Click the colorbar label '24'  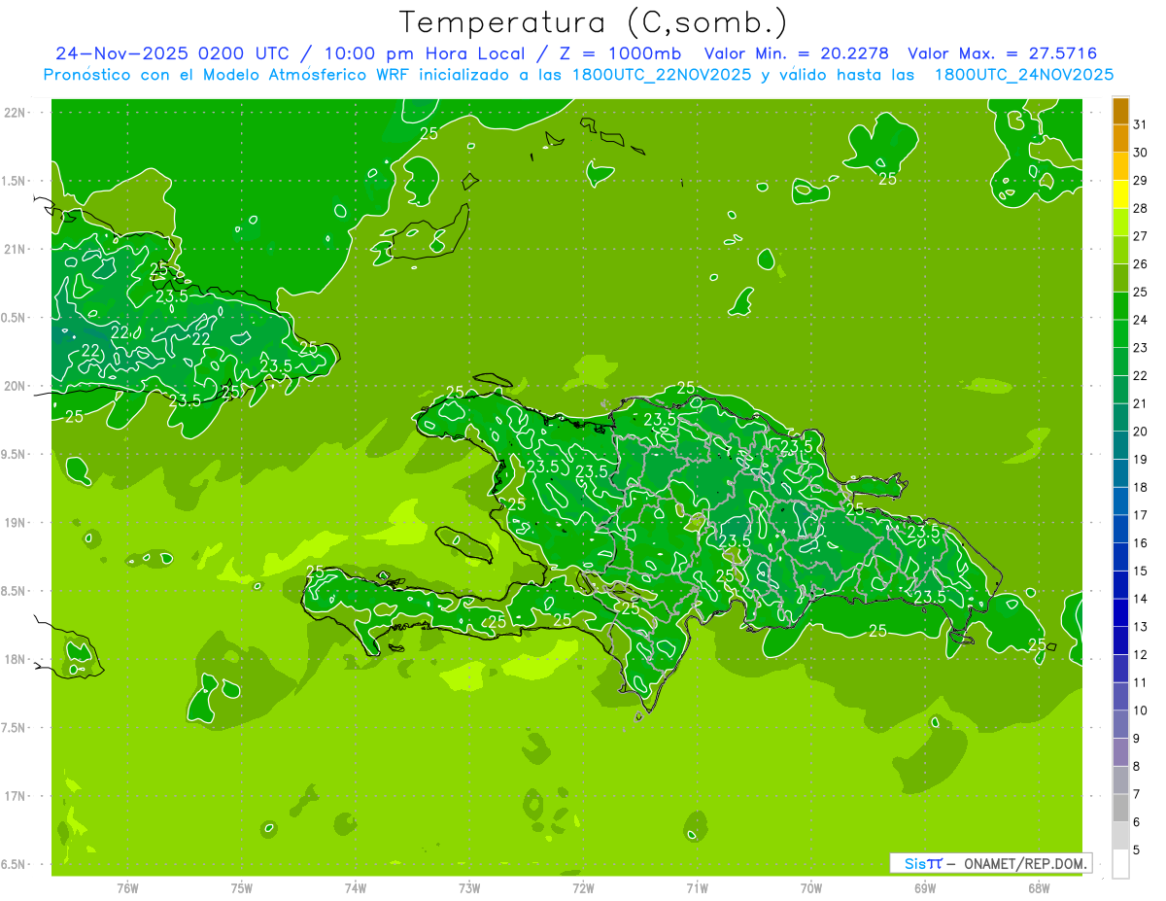(x=1140, y=320)
